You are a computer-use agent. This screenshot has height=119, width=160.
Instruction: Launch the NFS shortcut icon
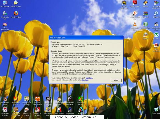pyautogui.click(x=48, y=101)
